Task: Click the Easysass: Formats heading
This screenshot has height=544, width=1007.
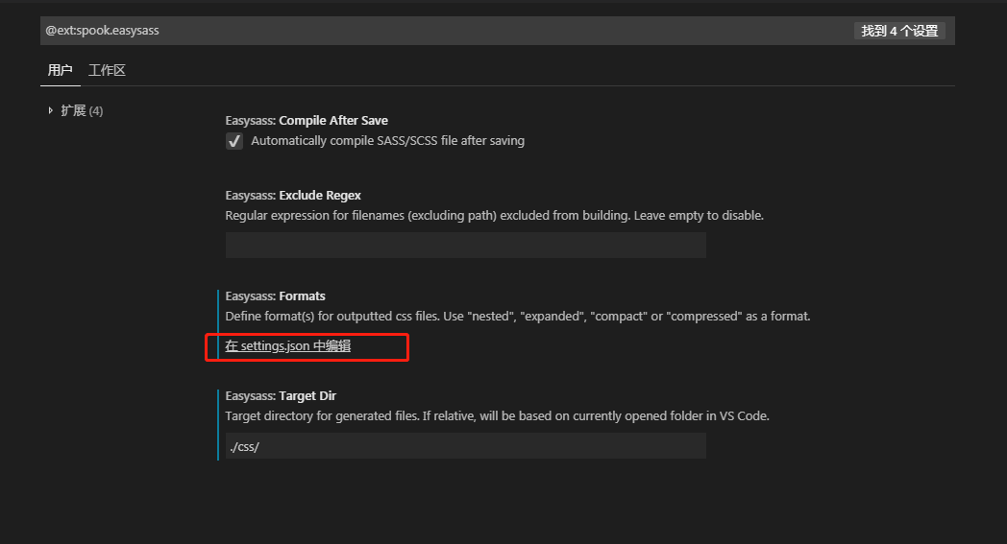Action: click(275, 296)
